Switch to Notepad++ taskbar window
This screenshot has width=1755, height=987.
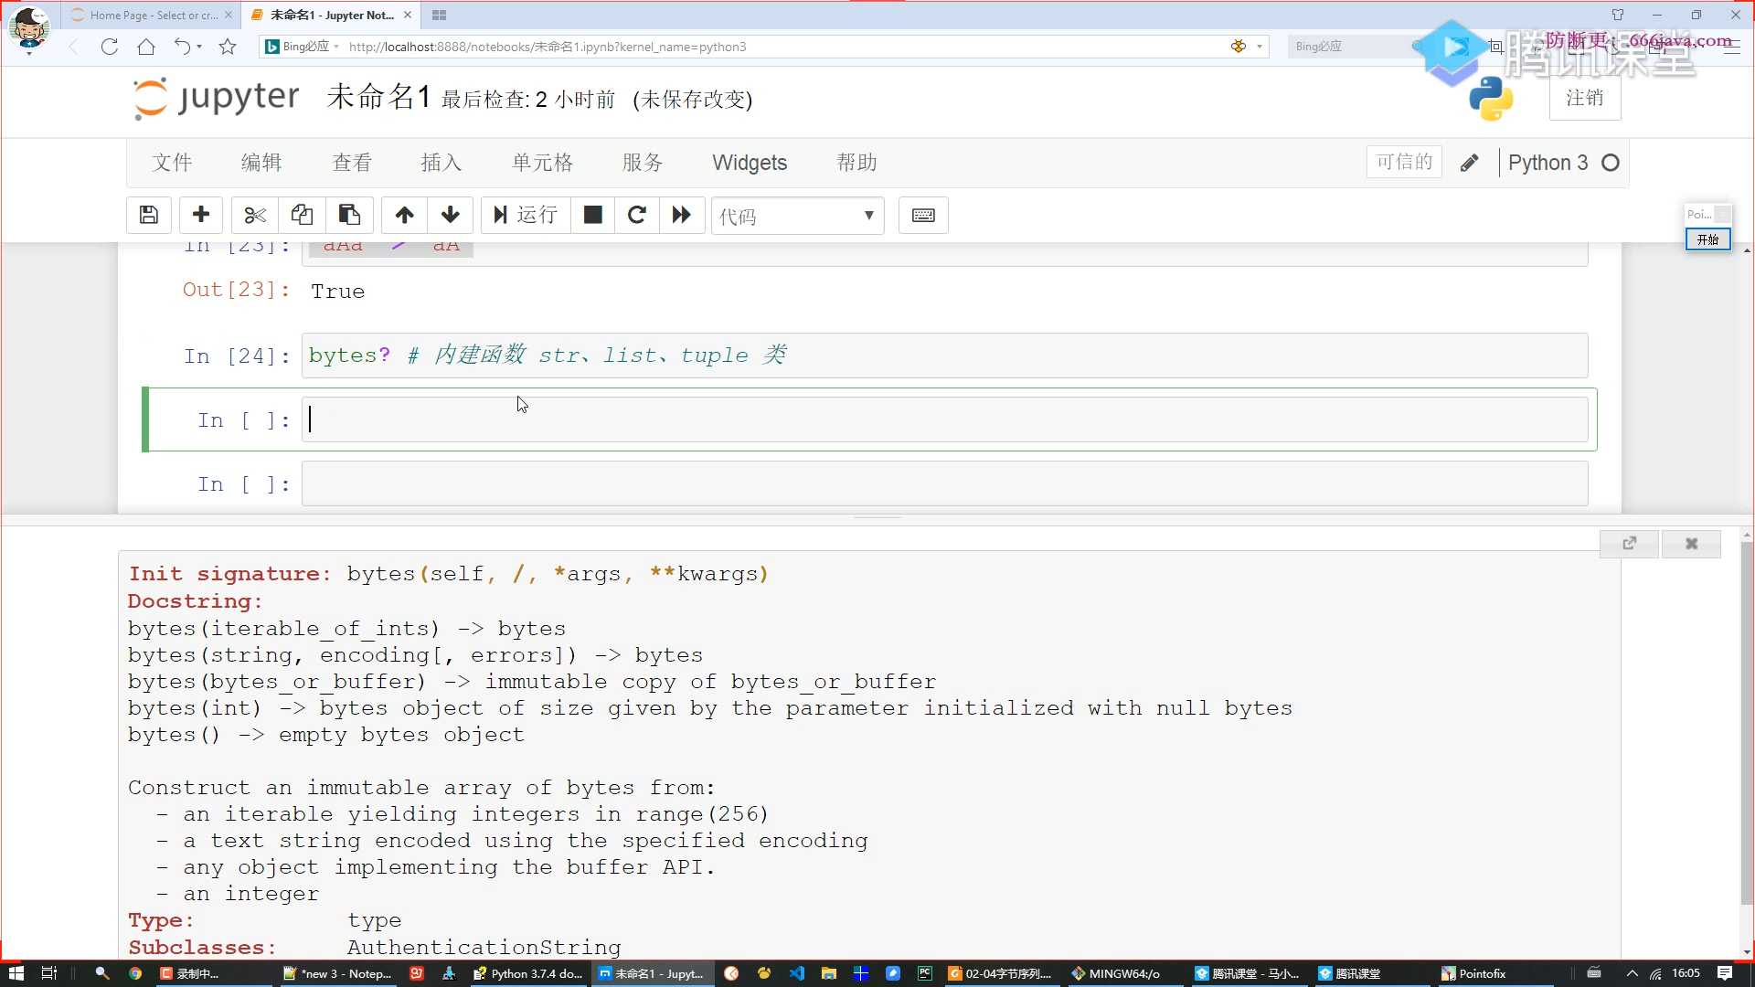pos(338,973)
